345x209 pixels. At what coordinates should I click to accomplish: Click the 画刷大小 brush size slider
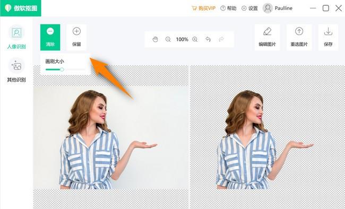[x=65, y=69]
